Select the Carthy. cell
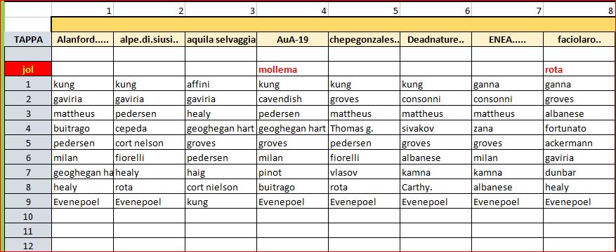 click(x=435, y=187)
